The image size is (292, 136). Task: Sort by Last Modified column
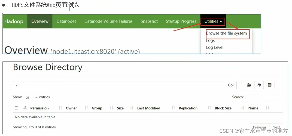click(149, 108)
